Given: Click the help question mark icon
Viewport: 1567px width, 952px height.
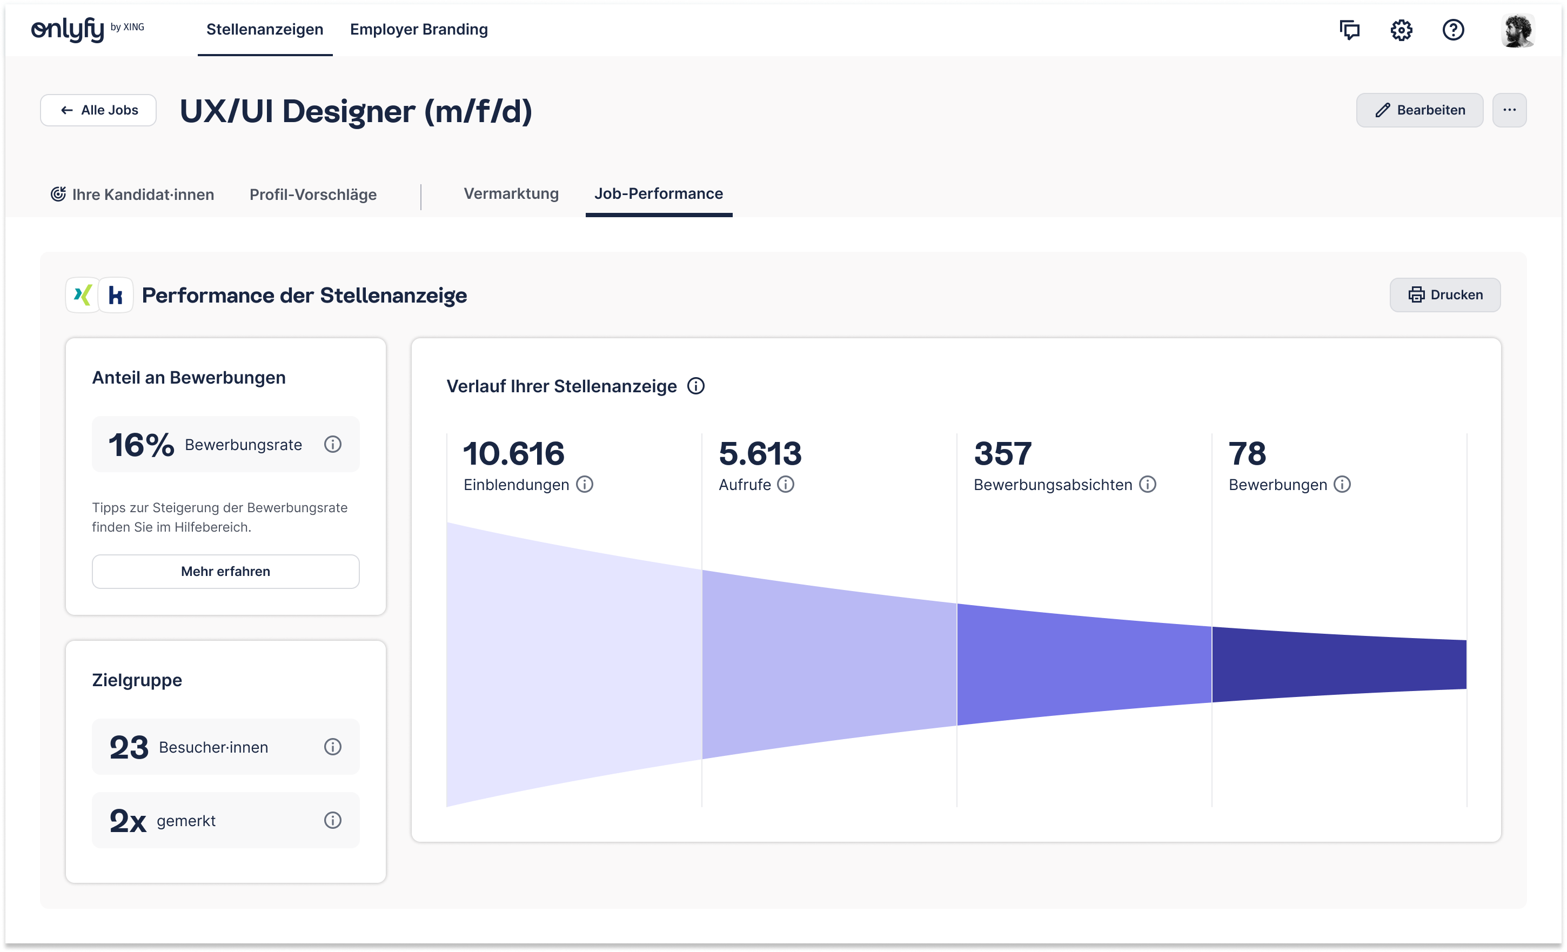Looking at the screenshot, I should pyautogui.click(x=1453, y=30).
